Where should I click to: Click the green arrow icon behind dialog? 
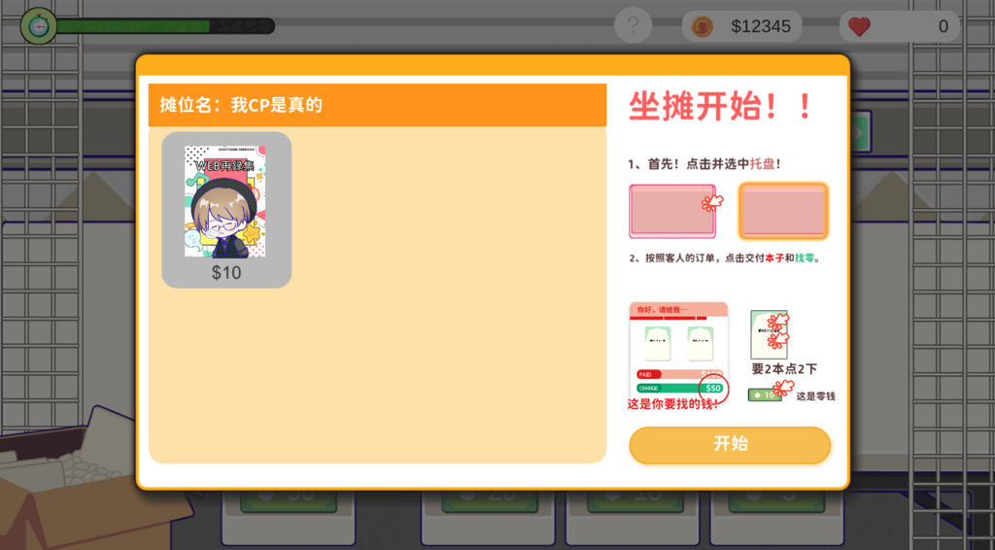pyautogui.click(x=861, y=132)
